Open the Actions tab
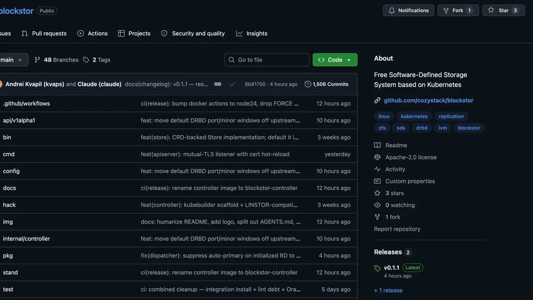The width and height of the screenshot is (533, 300). pyautogui.click(x=92, y=33)
